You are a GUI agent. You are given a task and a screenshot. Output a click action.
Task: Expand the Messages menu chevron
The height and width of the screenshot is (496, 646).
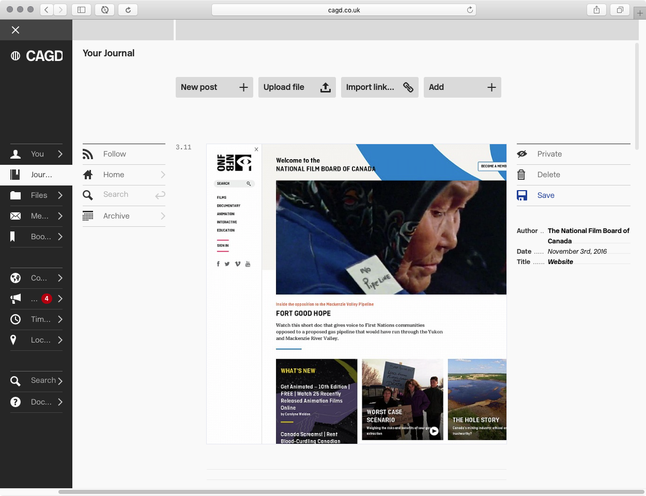coord(60,216)
